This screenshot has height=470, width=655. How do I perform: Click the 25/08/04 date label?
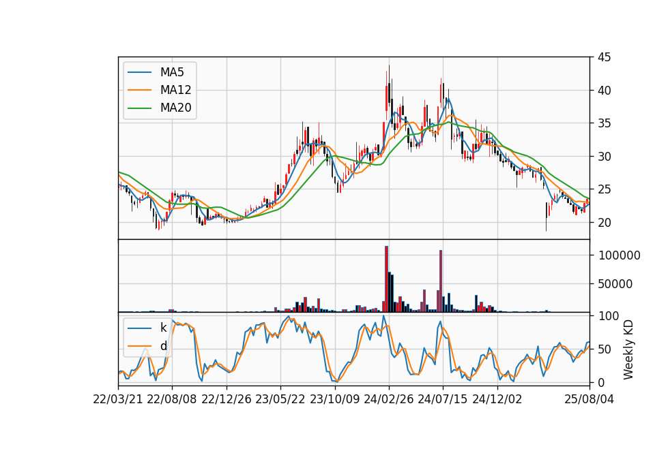point(589,399)
